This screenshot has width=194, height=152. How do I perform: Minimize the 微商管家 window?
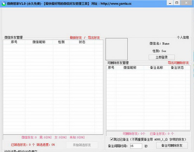click(x=170, y=3)
